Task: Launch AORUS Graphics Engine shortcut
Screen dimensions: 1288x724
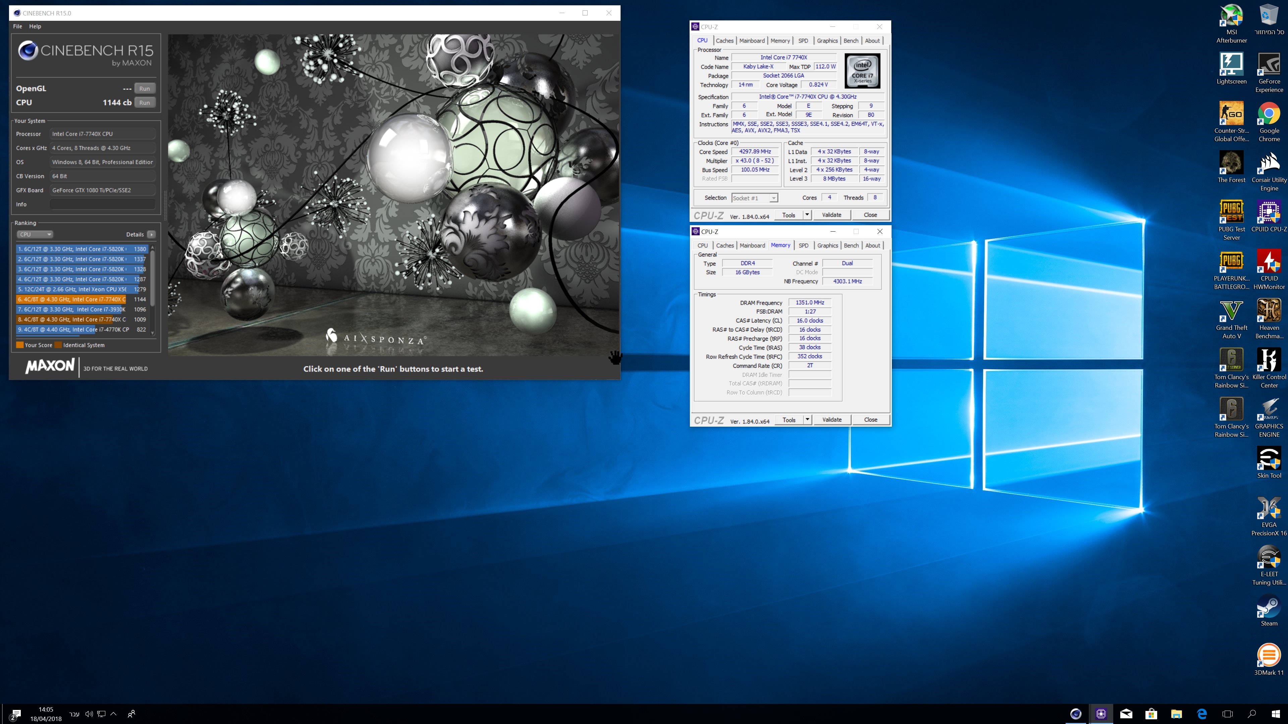Action: click(1269, 418)
